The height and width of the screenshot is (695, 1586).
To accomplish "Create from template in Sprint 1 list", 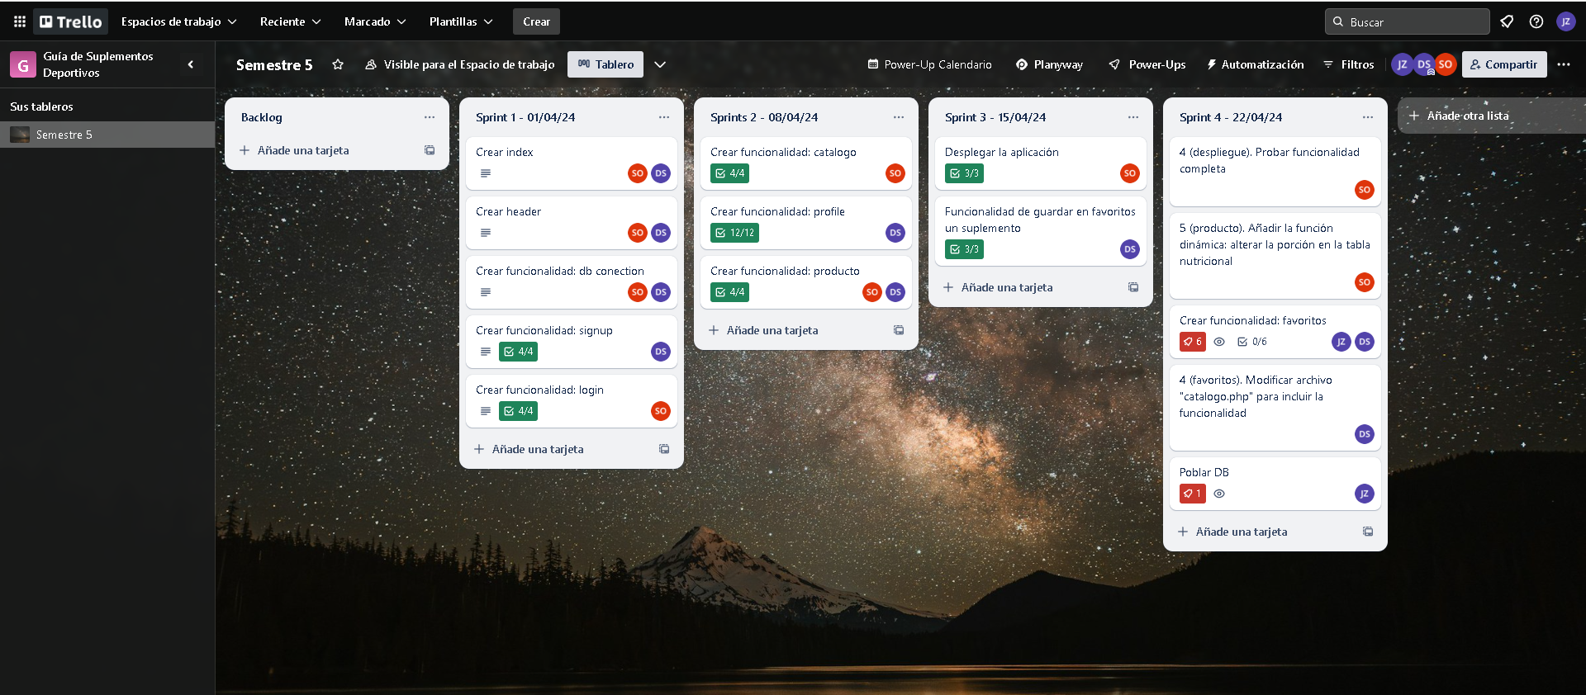I will [664, 449].
